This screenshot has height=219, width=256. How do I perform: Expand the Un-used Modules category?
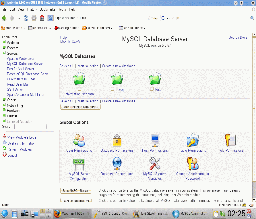tap(4, 121)
